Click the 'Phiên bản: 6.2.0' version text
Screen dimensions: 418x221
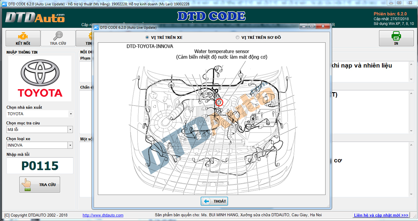390,14
